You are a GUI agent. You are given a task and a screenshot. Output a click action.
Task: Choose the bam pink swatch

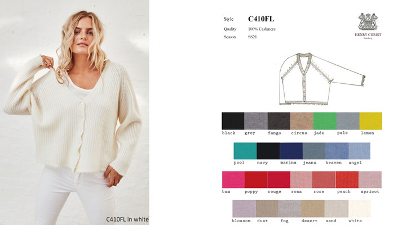[233, 179]
